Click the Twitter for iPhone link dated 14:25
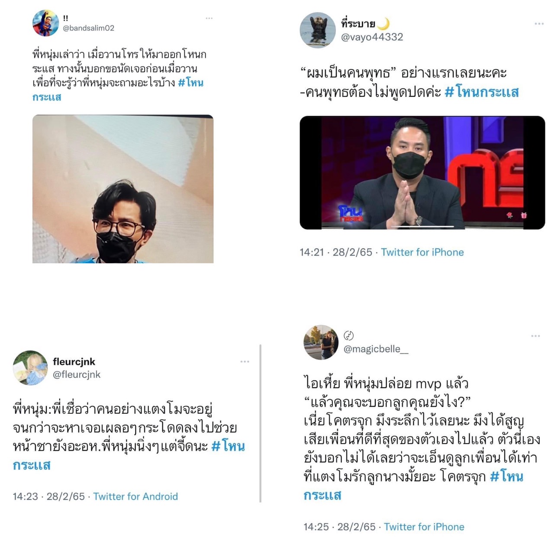Image resolution: width=554 pixels, height=554 pixels. (424, 527)
